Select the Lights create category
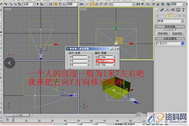The image size is (189, 126). [166, 16]
